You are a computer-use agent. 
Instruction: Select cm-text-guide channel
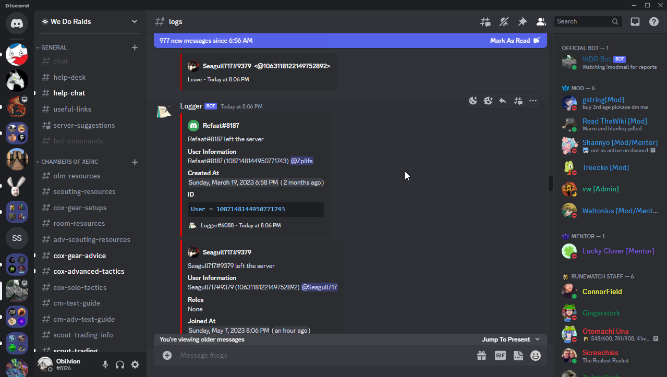90,303
